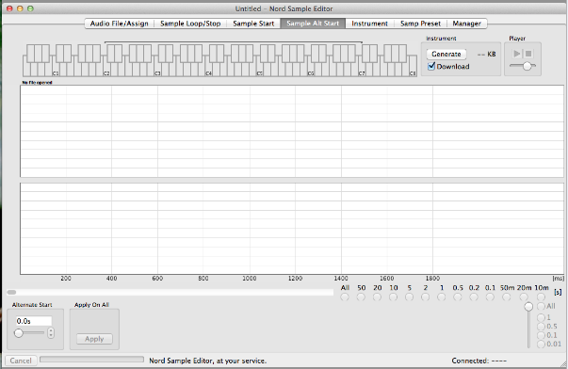Select the 0.1 seconds zoom radio
Image resolution: width=568 pixels, height=369 pixels.
[x=490, y=297]
